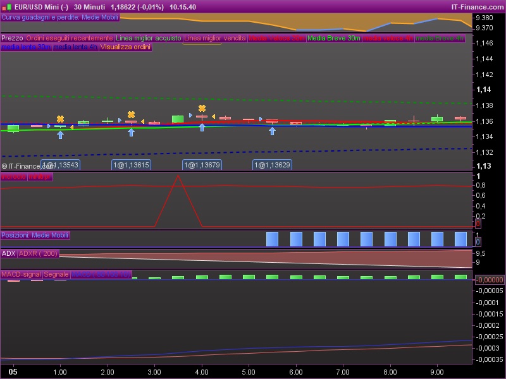Click the candlestick icon beside EUR/USD Mini title
Image resolution: width=506 pixels, height=379 pixels.
[7, 7]
